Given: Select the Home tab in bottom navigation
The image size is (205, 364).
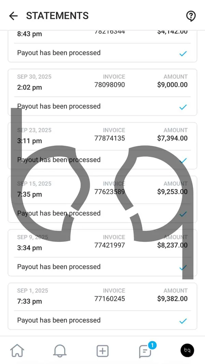Looking at the screenshot, I should (x=17, y=350).
